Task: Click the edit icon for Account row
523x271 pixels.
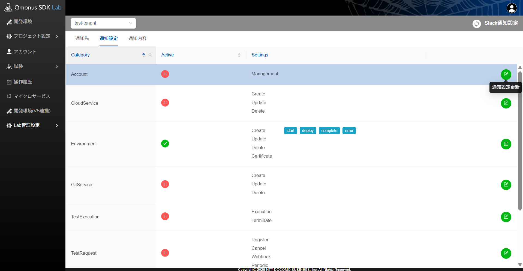Action: 506,74
